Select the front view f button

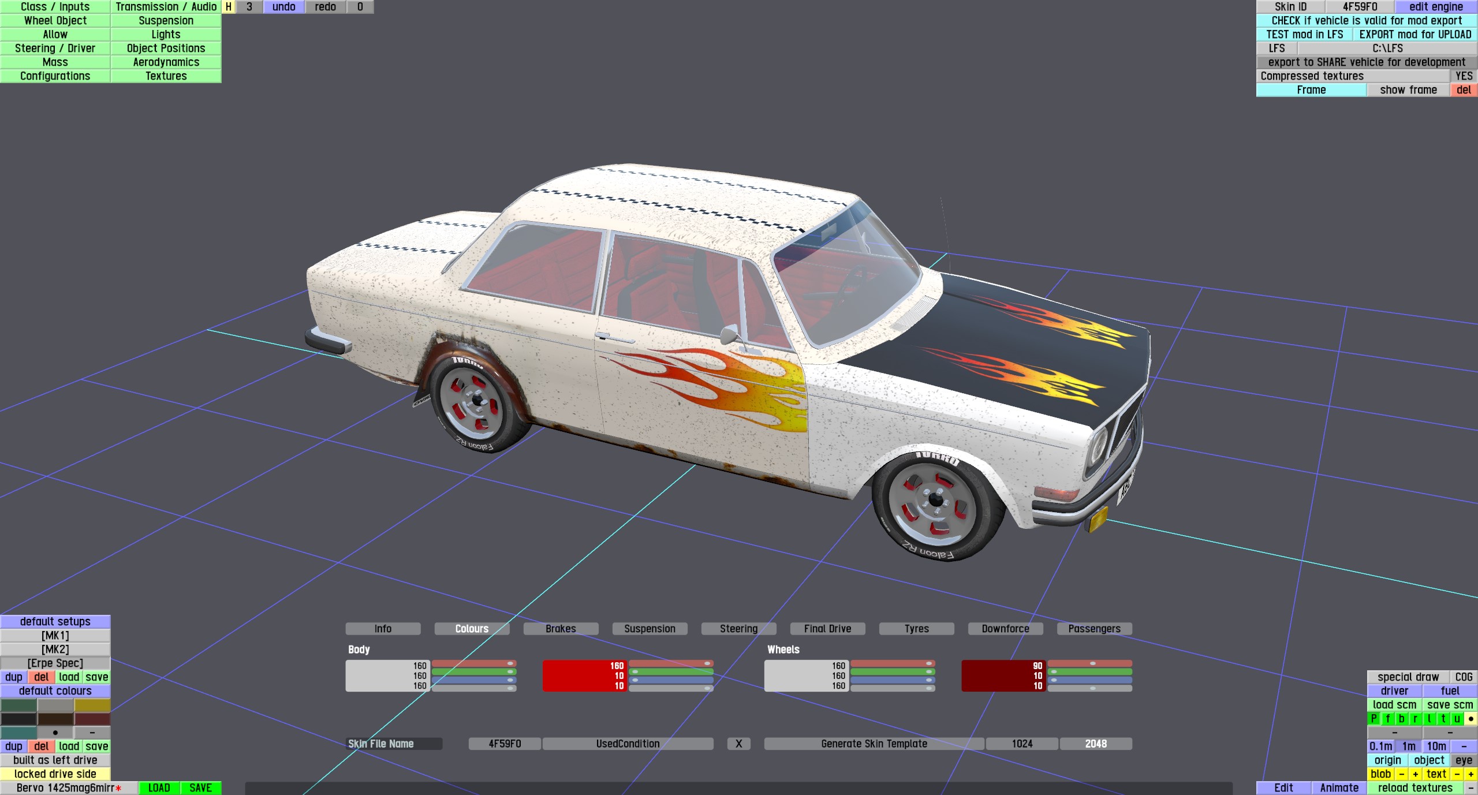1388,719
